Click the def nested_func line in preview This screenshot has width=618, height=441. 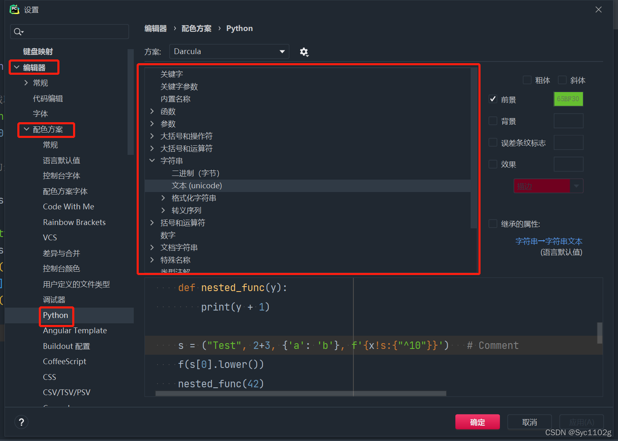coord(232,287)
